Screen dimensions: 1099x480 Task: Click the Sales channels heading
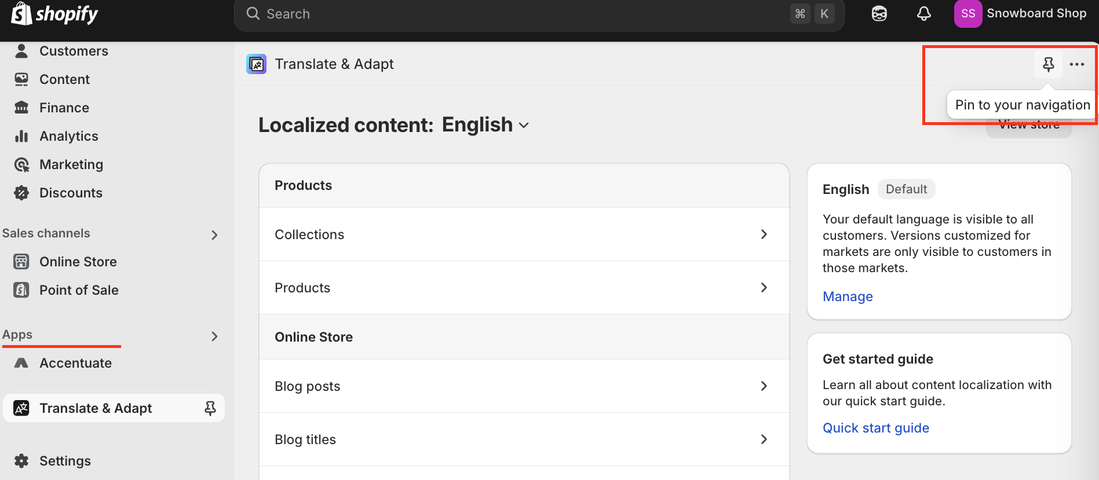coord(46,233)
